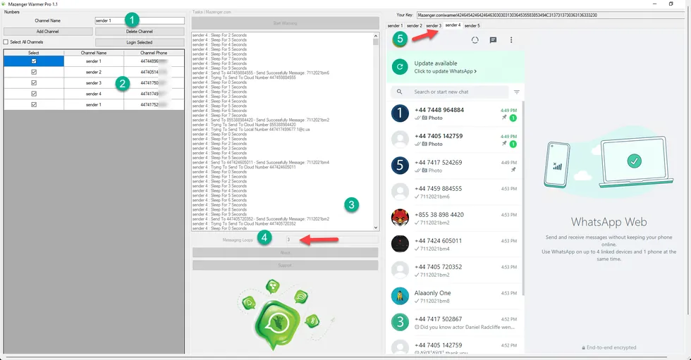Click the Channel Phone column header
This screenshot has height=360, width=691.
(x=154, y=53)
